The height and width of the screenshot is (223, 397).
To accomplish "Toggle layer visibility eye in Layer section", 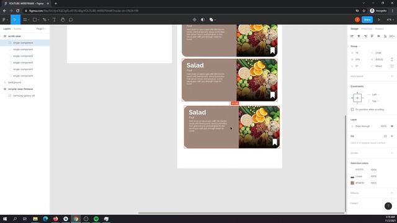I will (392, 126).
